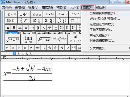Image resolution: width=130 pixels, height=97 pixels.
Task: Choose 工作区预置(W)... entry
Action: point(101,30)
